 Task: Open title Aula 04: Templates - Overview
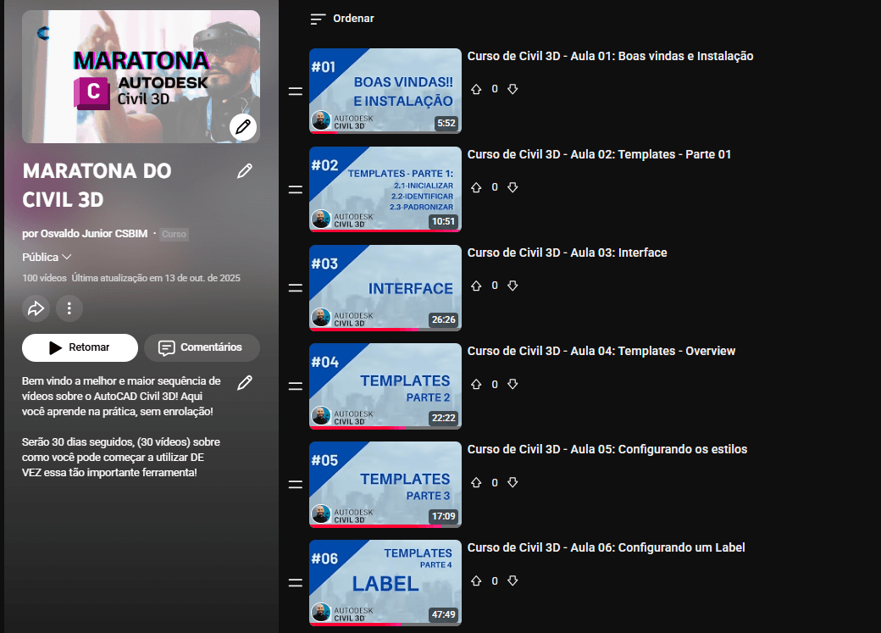[601, 352]
